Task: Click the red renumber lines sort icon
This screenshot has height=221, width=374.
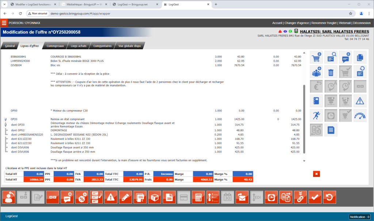Action: pos(213,197)
